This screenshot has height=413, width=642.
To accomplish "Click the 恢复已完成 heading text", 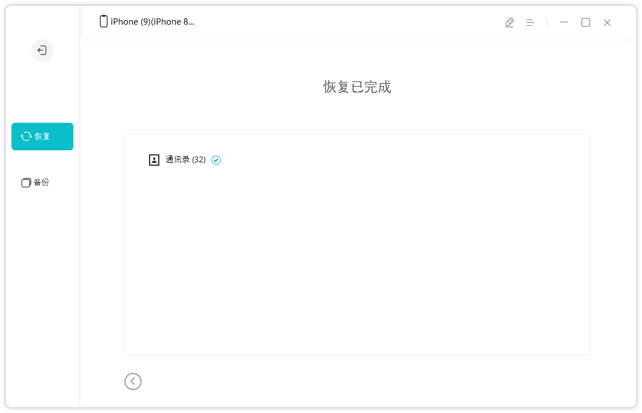I will (357, 87).
